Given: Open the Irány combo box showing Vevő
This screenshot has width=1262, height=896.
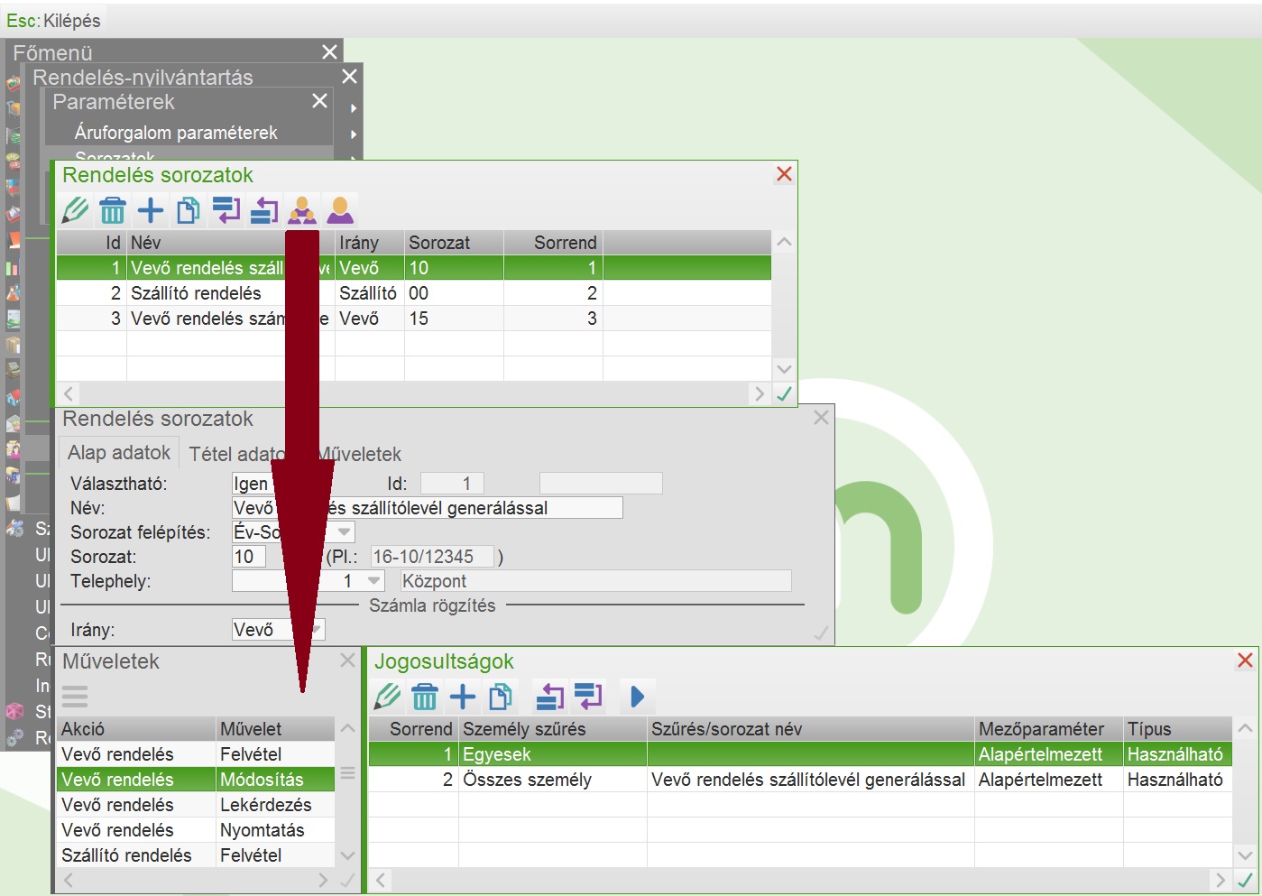Looking at the screenshot, I should tap(278, 630).
